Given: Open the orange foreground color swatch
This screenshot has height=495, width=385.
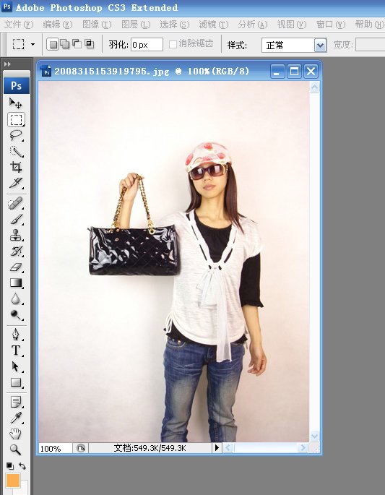Looking at the screenshot, I should coord(13,481).
